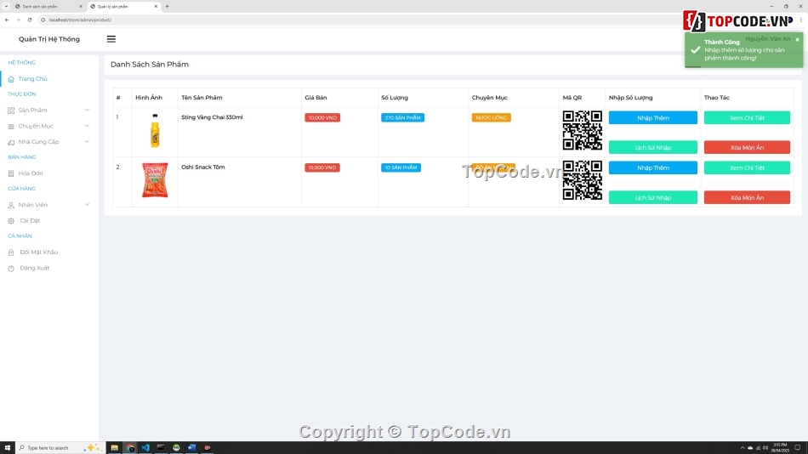This screenshot has width=808, height=454.
Task: Expand the Nhân Viên submenu chevron
Action: 87,205
